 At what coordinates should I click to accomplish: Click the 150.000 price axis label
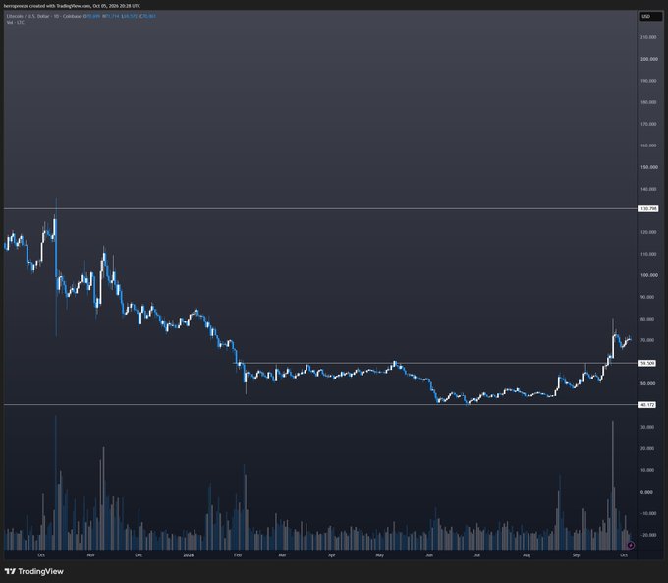click(x=648, y=167)
